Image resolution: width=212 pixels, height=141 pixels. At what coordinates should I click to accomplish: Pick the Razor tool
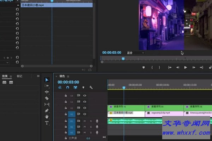coord(47,98)
